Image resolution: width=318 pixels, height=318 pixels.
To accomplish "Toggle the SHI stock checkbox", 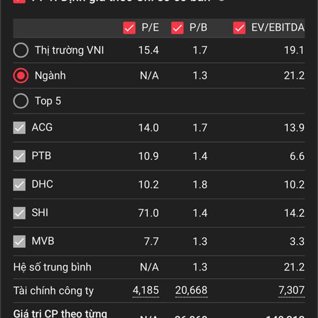I will 19,213.
